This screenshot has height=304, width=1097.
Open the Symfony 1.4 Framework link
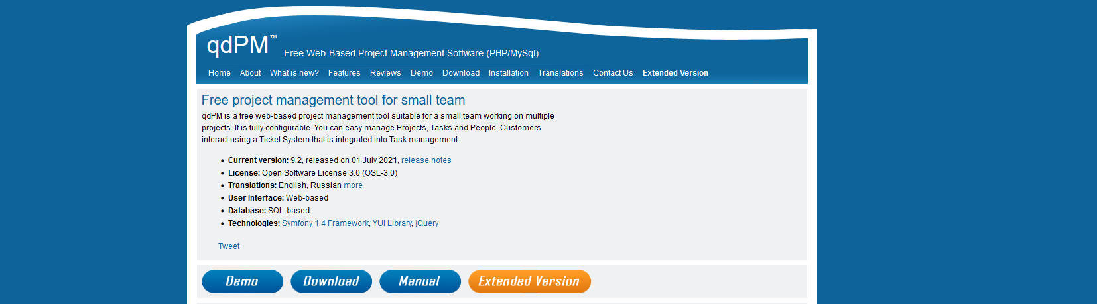(326, 223)
